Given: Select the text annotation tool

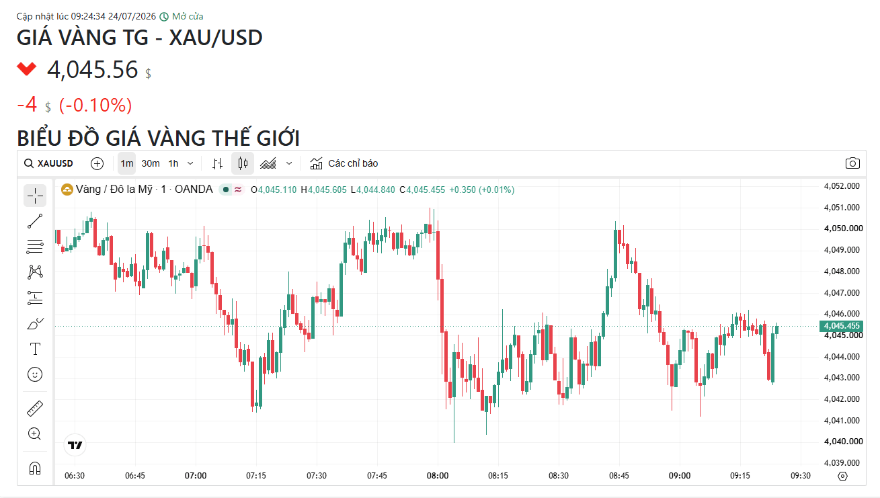Looking at the screenshot, I should [35, 349].
